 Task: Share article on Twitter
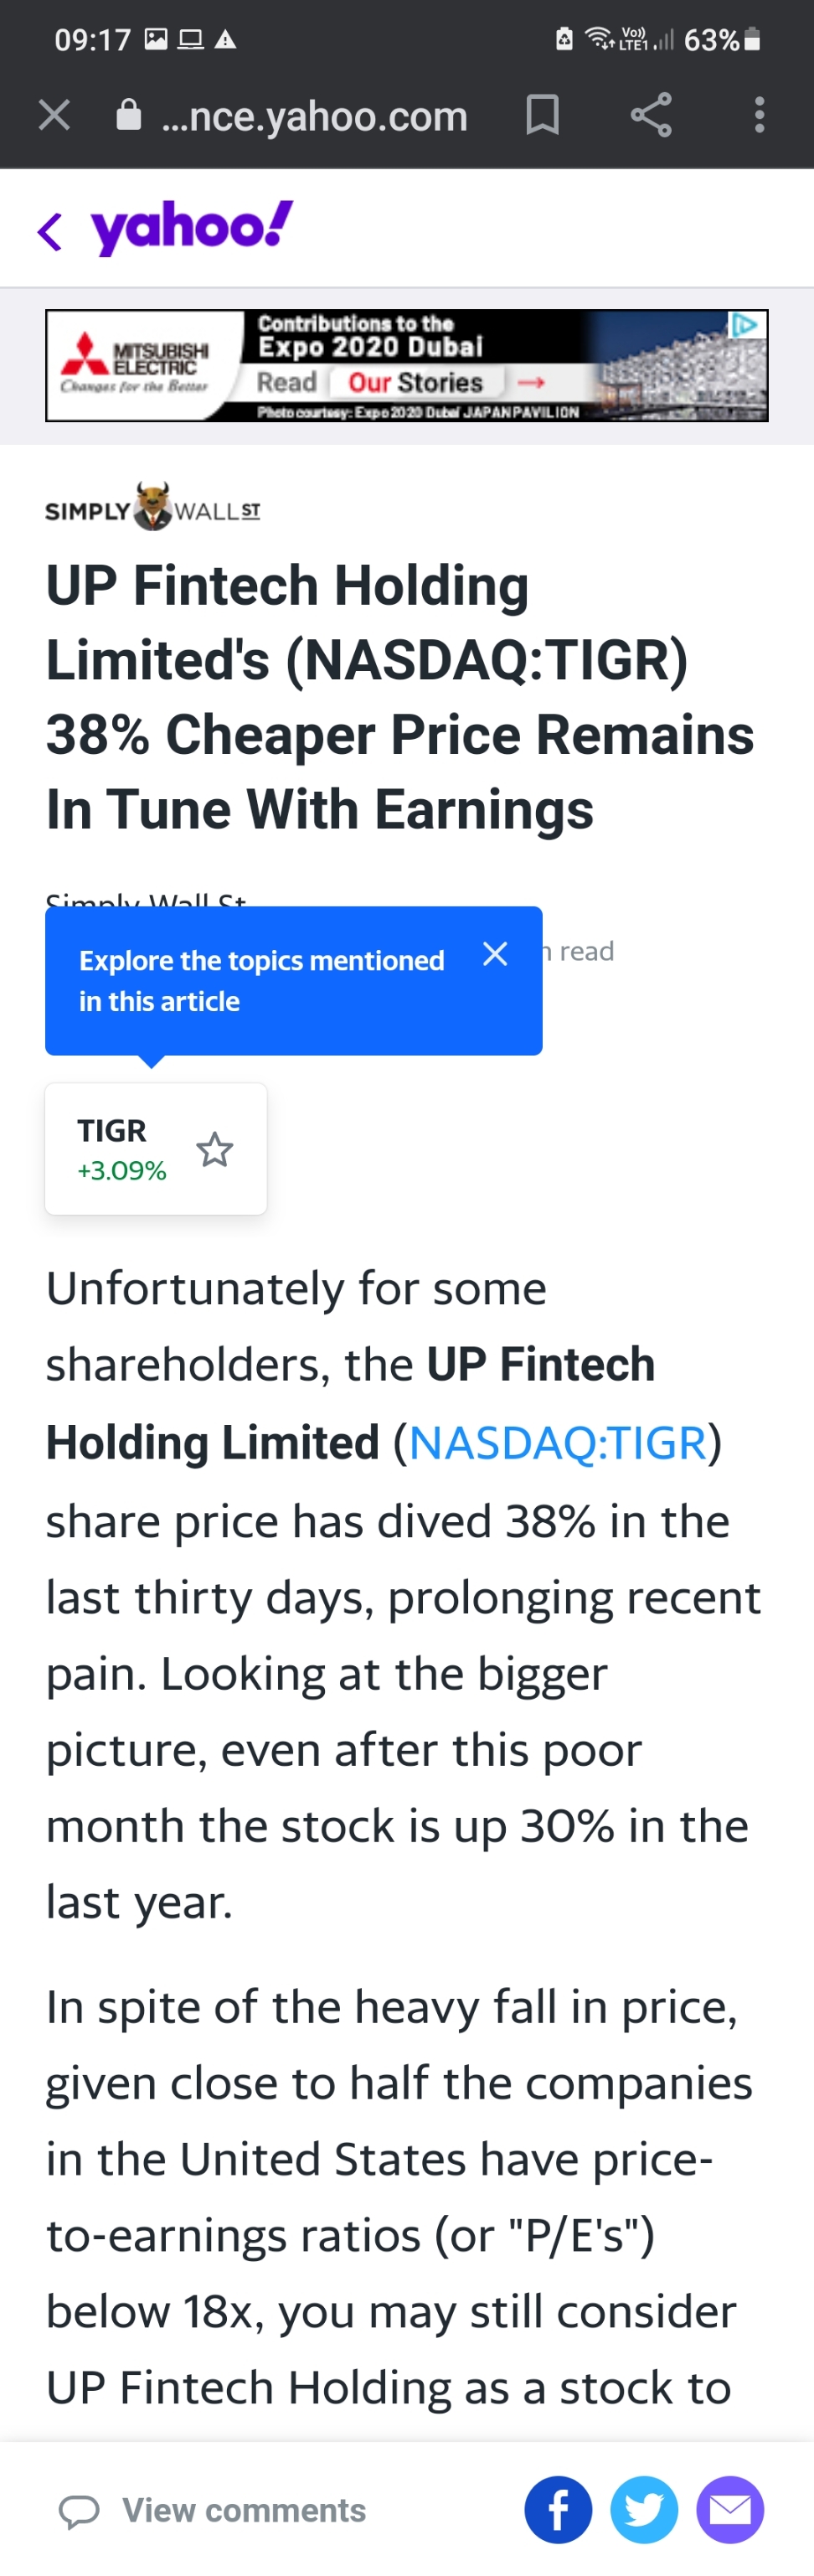[644, 2510]
